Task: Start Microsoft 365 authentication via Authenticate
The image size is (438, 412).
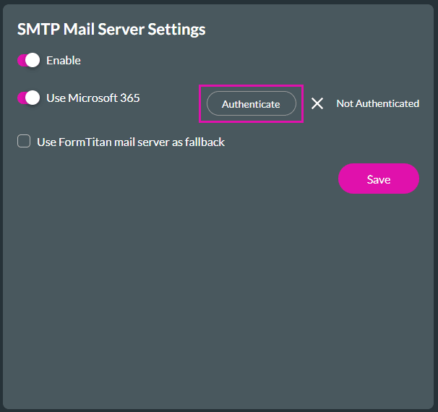Action: (251, 103)
